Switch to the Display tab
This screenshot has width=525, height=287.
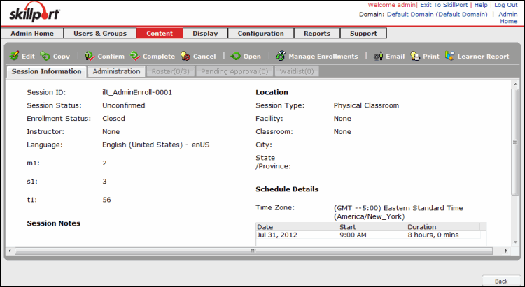[x=205, y=34]
